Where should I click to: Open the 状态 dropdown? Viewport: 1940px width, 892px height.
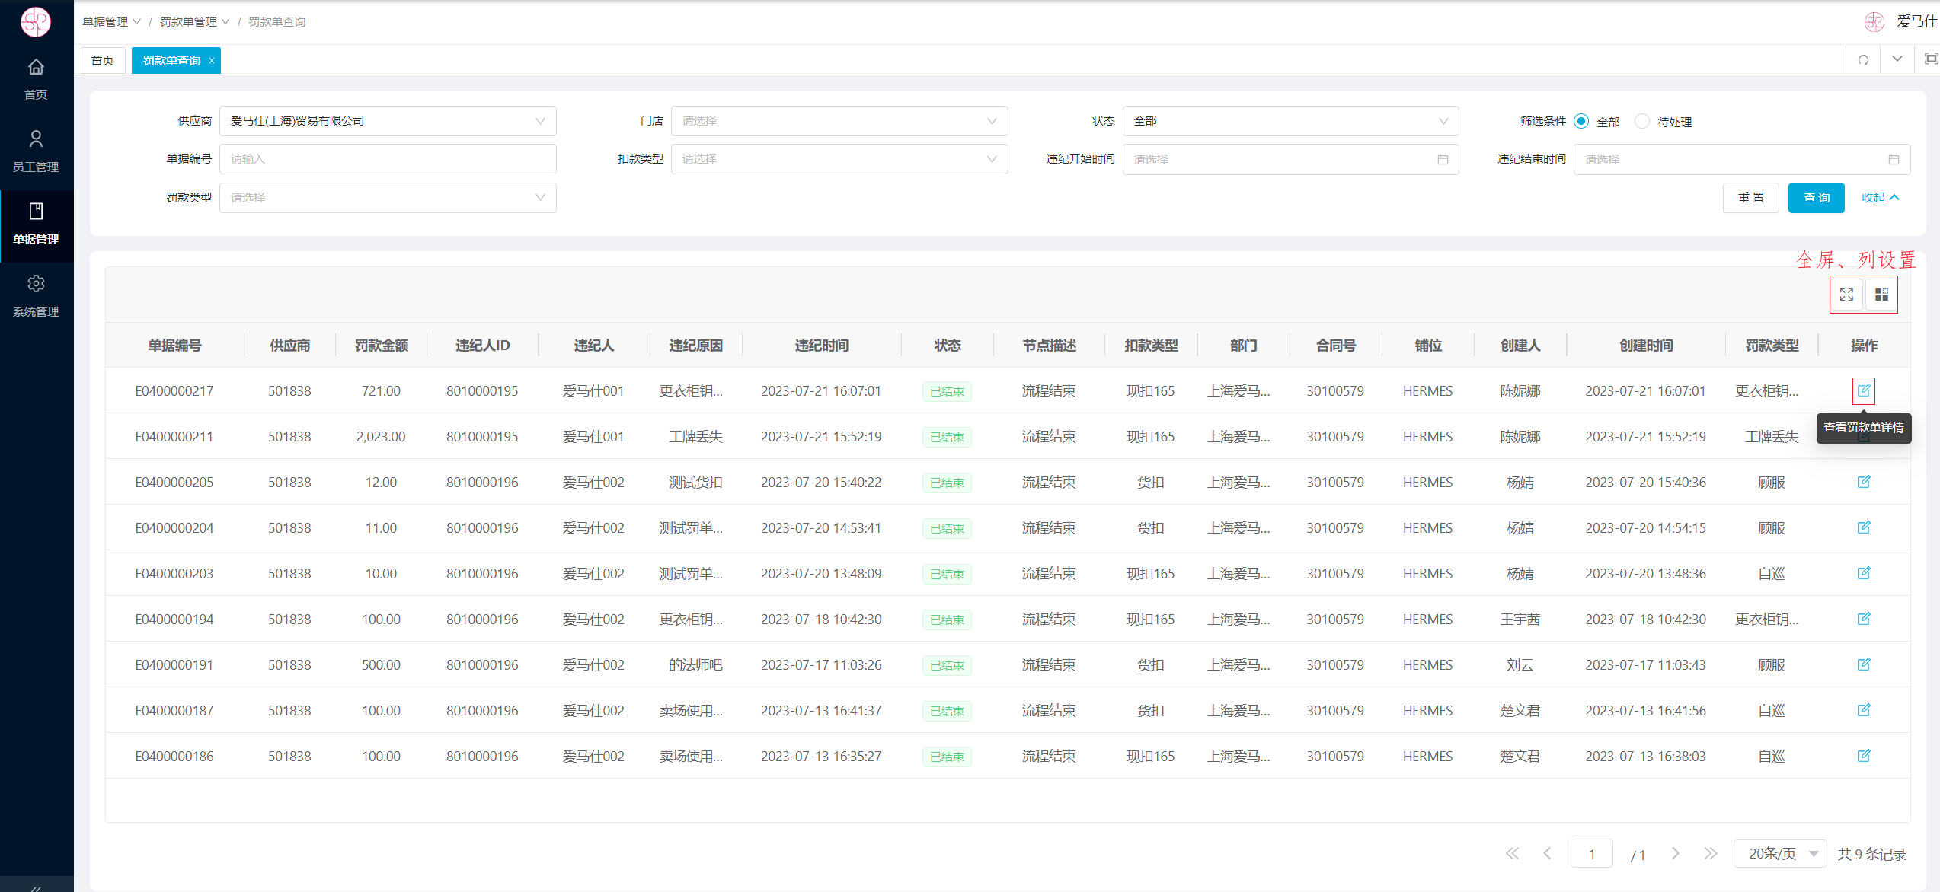point(1290,121)
